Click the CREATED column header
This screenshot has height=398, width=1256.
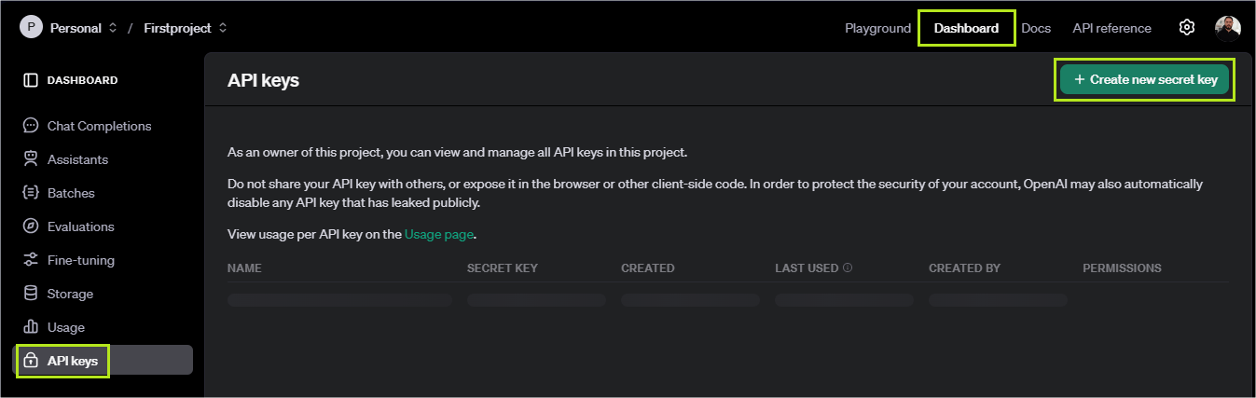point(648,268)
